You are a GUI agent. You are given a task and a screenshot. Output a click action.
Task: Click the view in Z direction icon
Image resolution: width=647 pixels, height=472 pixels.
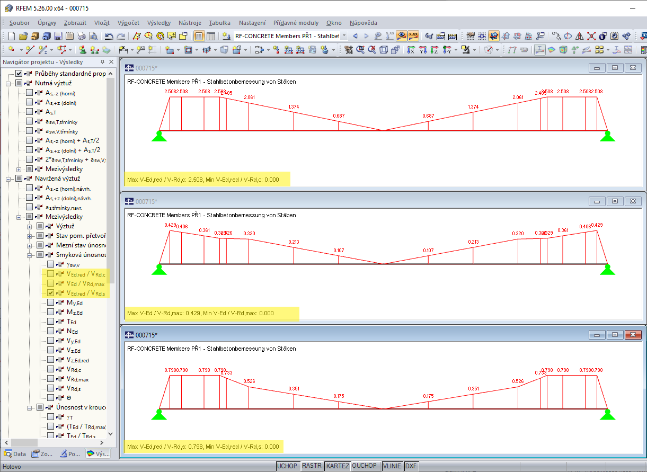coord(435,50)
